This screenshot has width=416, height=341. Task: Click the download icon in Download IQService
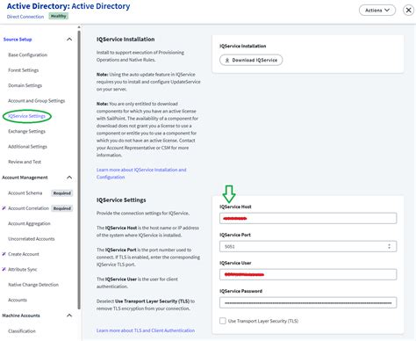[227, 60]
